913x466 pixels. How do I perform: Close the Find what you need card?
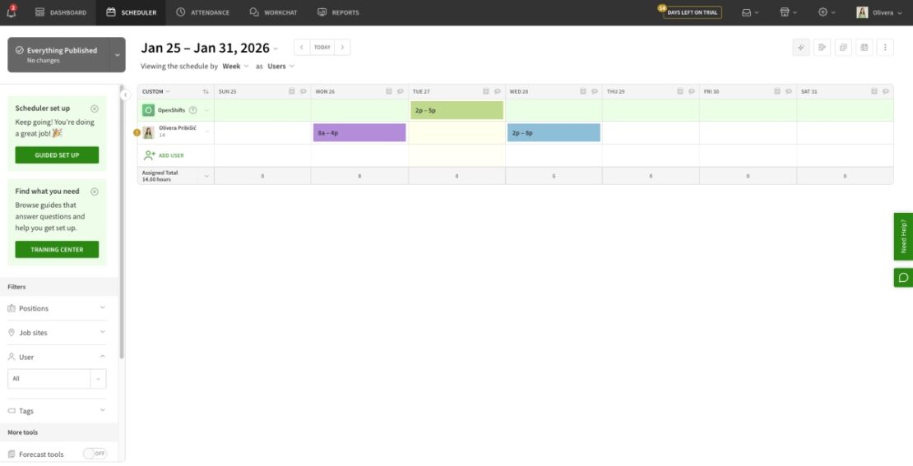click(x=95, y=191)
